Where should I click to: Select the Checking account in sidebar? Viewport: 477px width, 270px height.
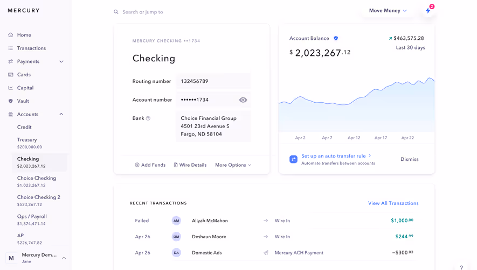(x=39, y=162)
